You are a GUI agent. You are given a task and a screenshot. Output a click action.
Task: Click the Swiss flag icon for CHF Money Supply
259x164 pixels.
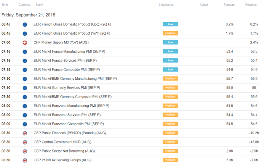tap(25, 43)
